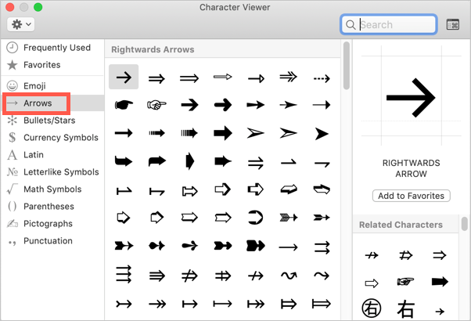The width and height of the screenshot is (471, 321).
Task: Pick the circled 右 related character
Action: pos(372,308)
